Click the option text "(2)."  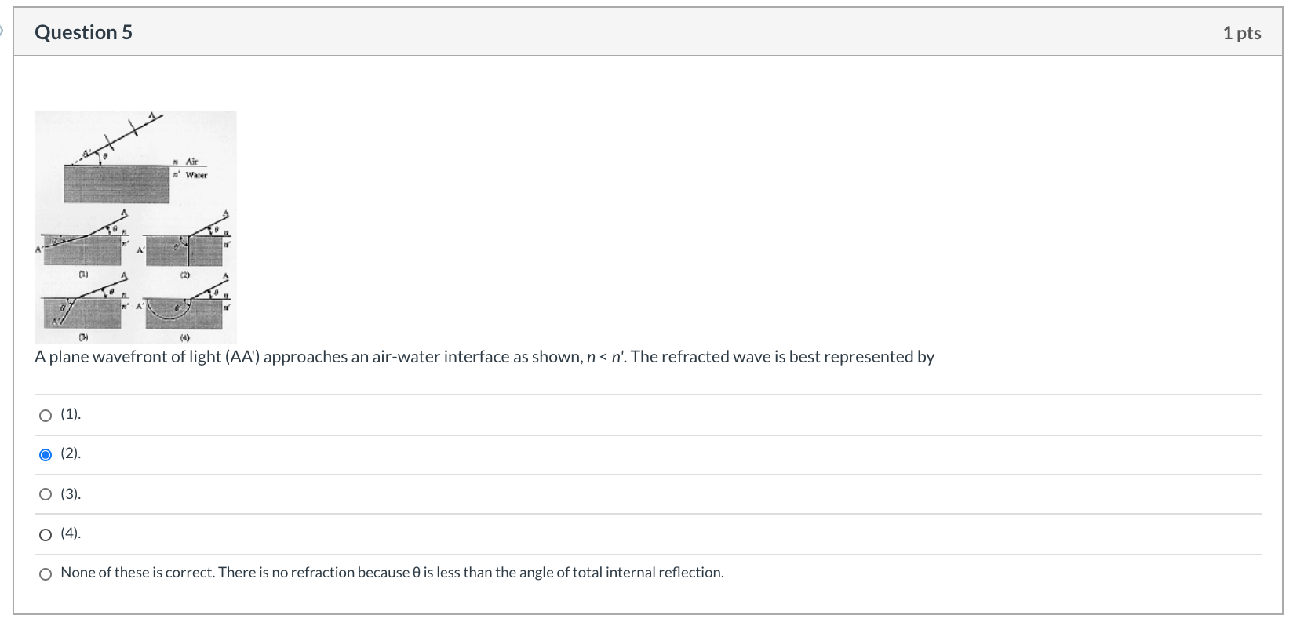tap(71, 454)
